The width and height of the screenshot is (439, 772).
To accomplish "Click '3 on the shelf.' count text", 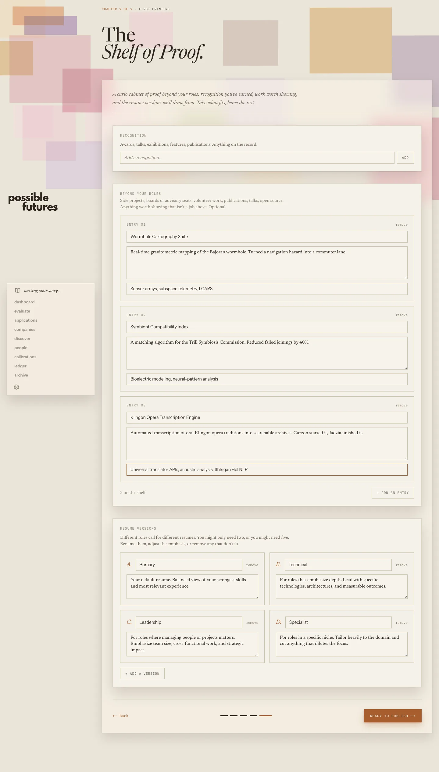I will 133,493.
